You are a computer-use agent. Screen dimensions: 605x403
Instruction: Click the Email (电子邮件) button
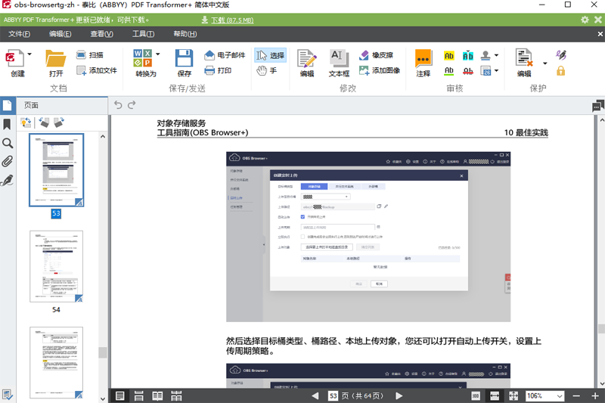[225, 55]
